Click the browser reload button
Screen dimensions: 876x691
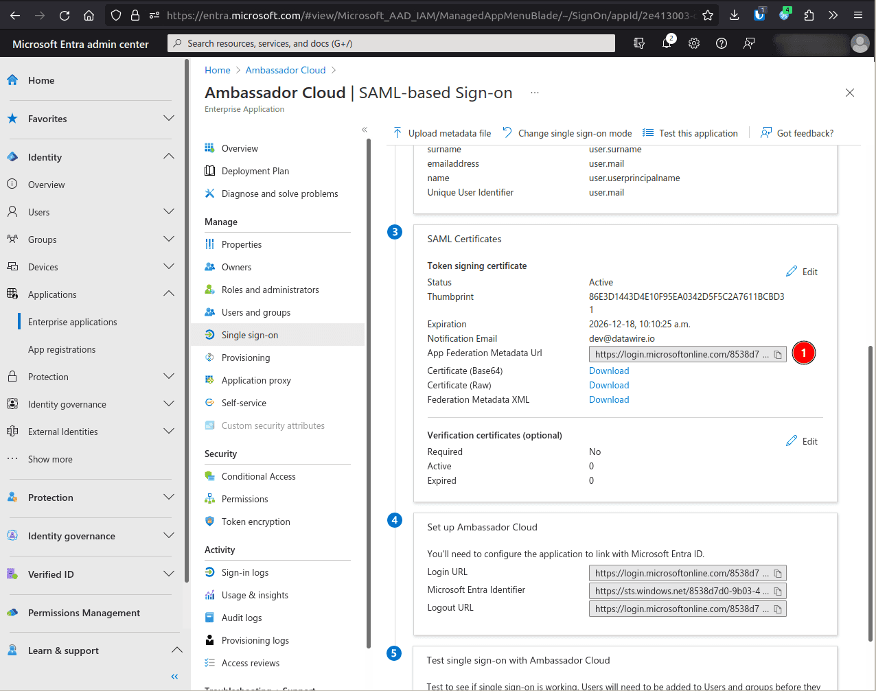(65, 15)
